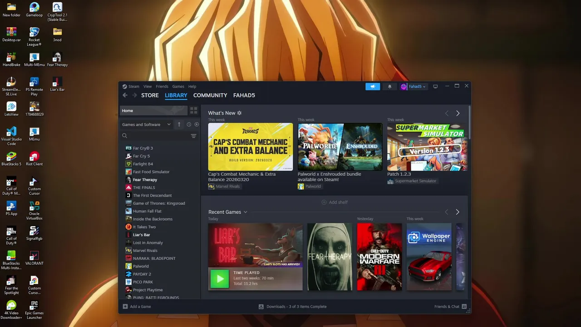Open Palworld x Enshrouded bundle thumbnail
The image size is (581, 327).
point(340,147)
